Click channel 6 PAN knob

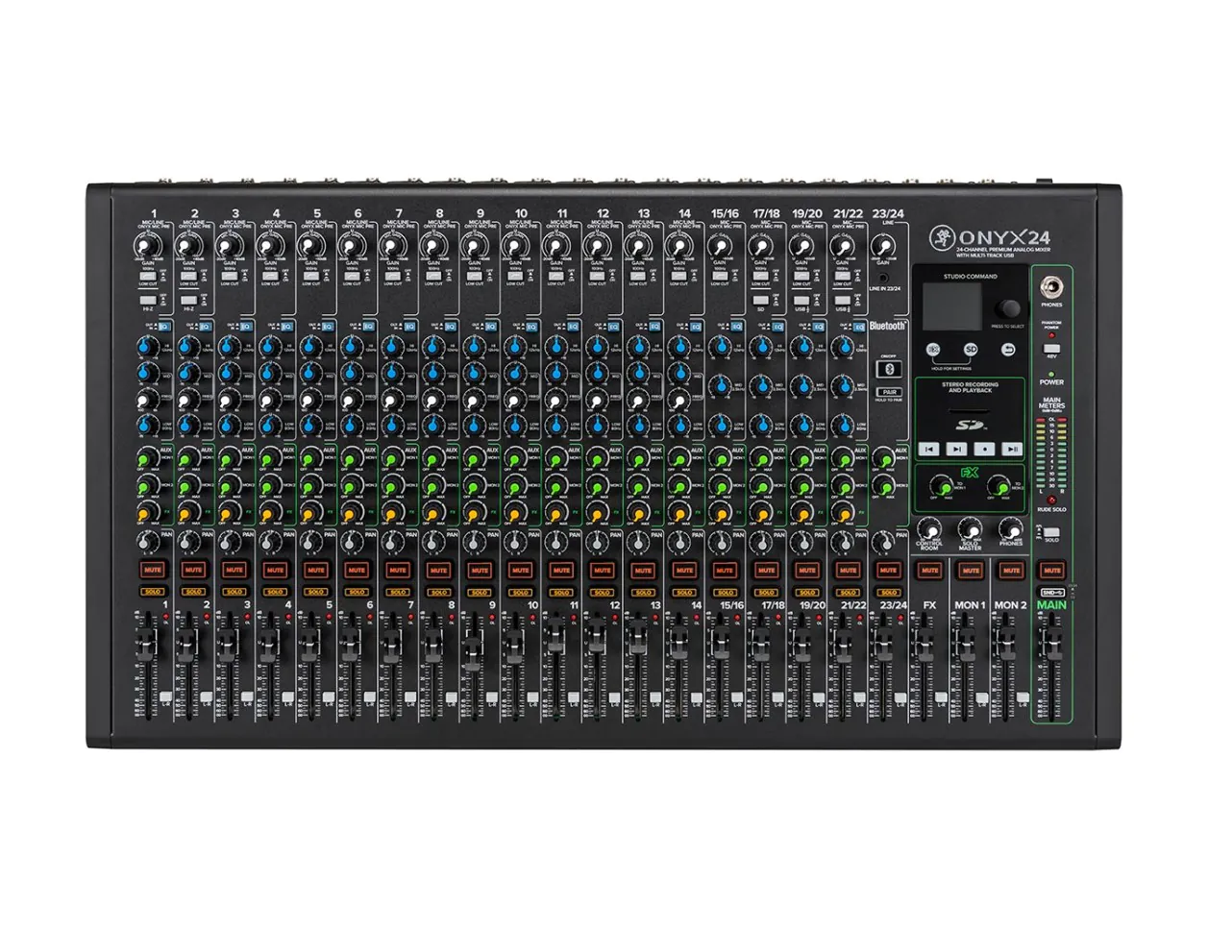(x=351, y=543)
